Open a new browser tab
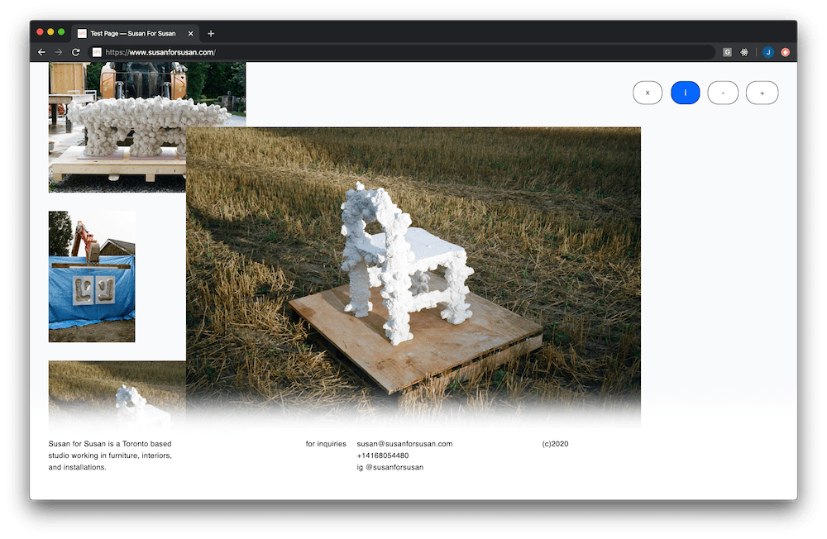 click(x=211, y=34)
